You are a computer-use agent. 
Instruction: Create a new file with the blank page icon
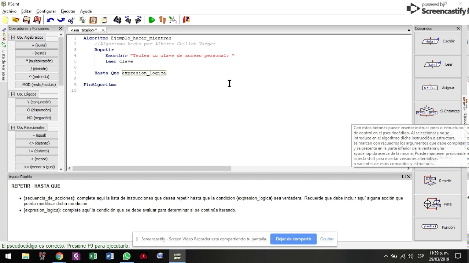coord(5,20)
